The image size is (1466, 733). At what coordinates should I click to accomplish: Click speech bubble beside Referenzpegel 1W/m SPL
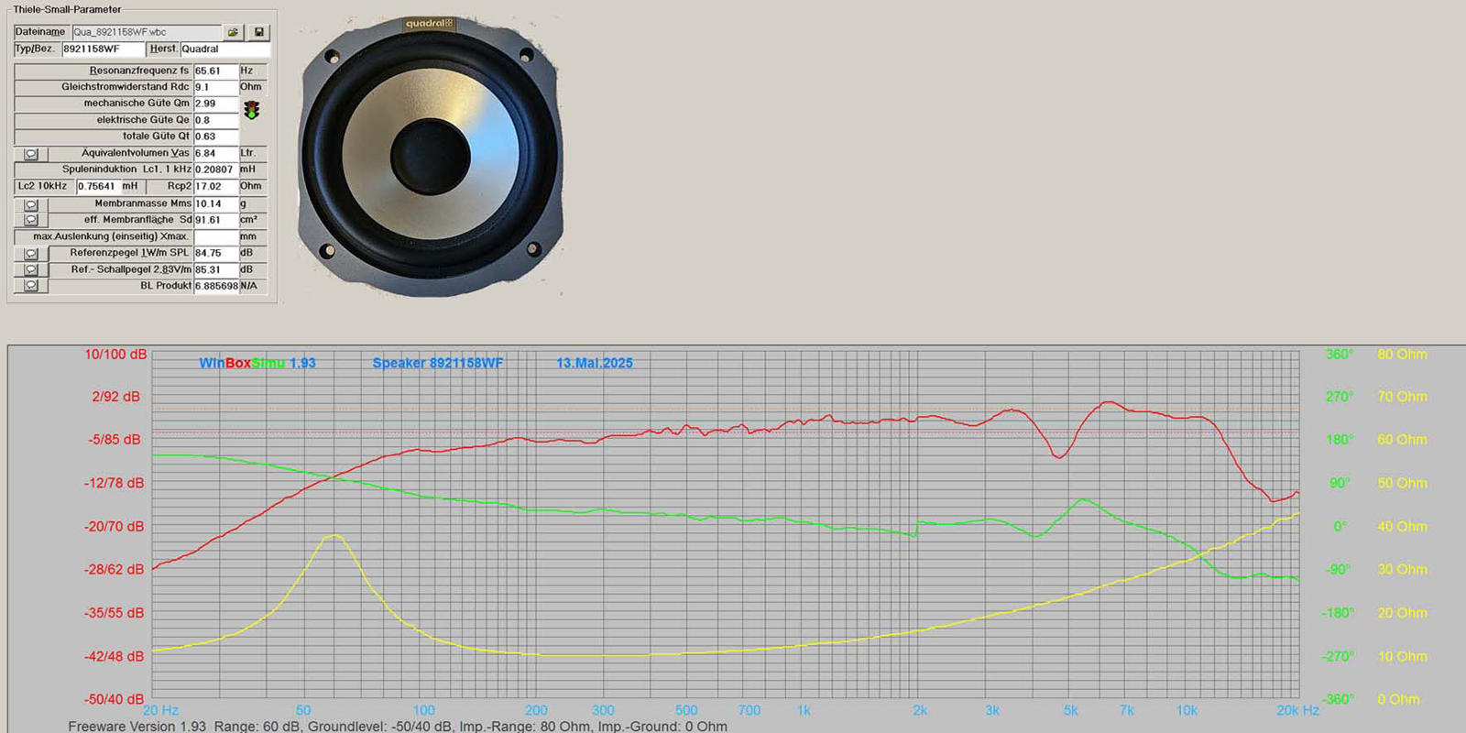click(31, 254)
